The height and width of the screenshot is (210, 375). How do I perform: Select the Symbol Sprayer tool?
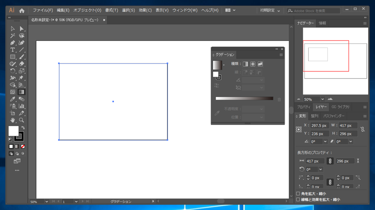click(12, 106)
